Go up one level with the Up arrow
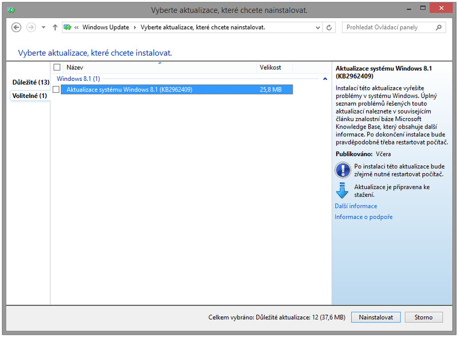This screenshot has height=337, width=459. coord(55,28)
